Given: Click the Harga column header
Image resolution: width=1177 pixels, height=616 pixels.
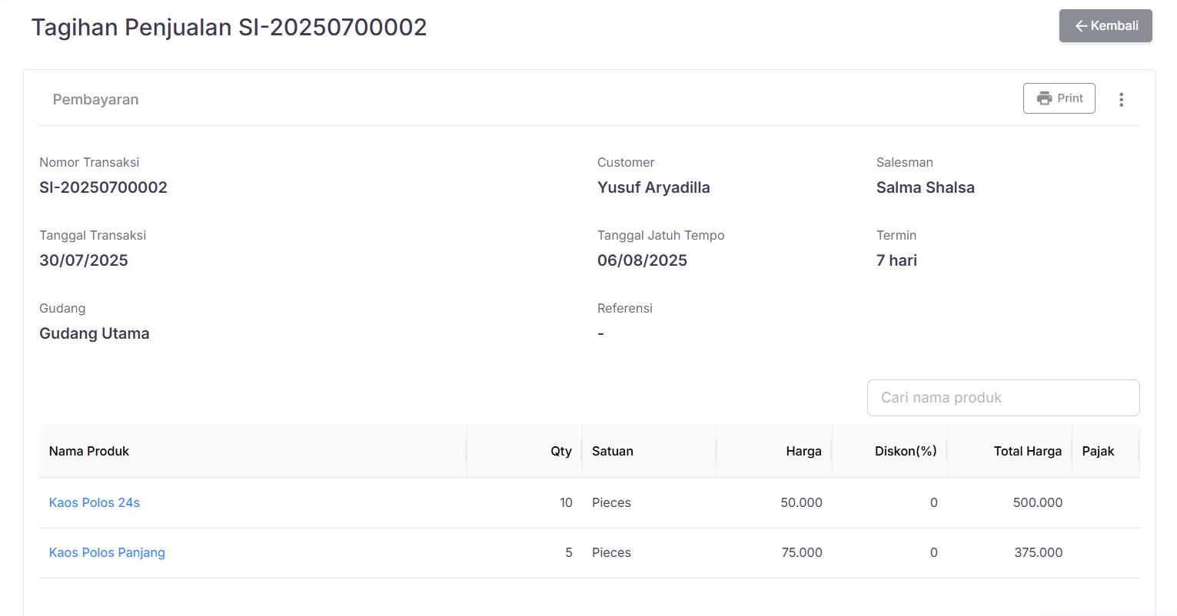Looking at the screenshot, I should (x=804, y=451).
